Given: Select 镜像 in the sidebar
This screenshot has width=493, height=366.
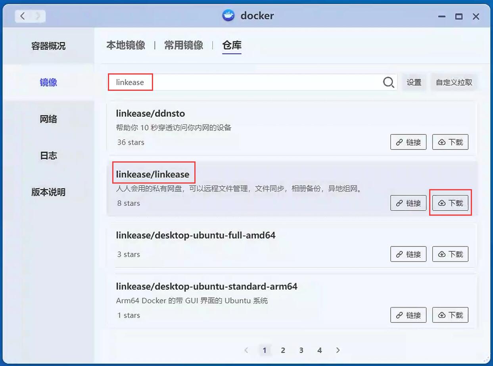Looking at the screenshot, I should pyautogui.click(x=48, y=82).
